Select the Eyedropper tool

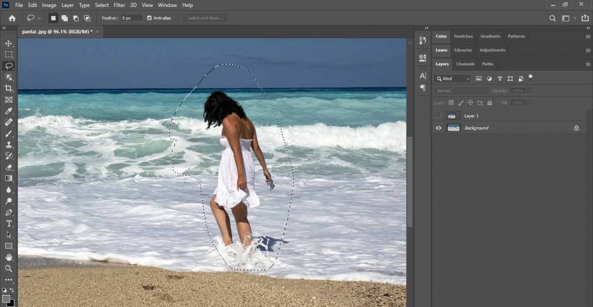pyautogui.click(x=9, y=111)
